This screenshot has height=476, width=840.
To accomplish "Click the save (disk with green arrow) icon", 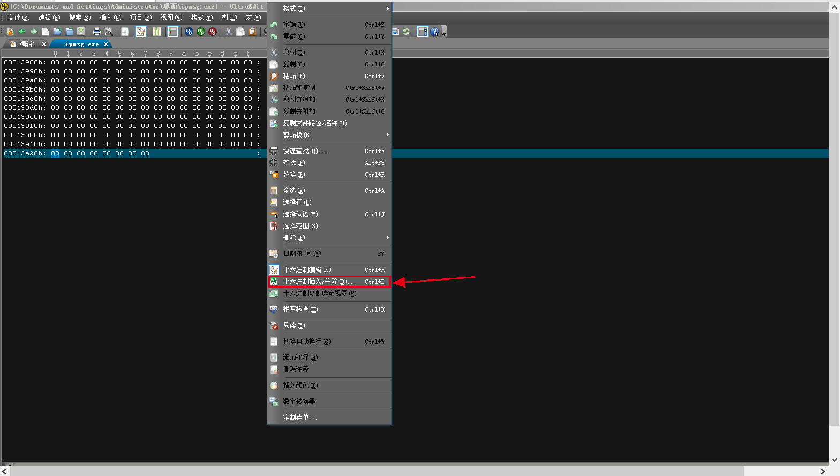I will point(81,32).
